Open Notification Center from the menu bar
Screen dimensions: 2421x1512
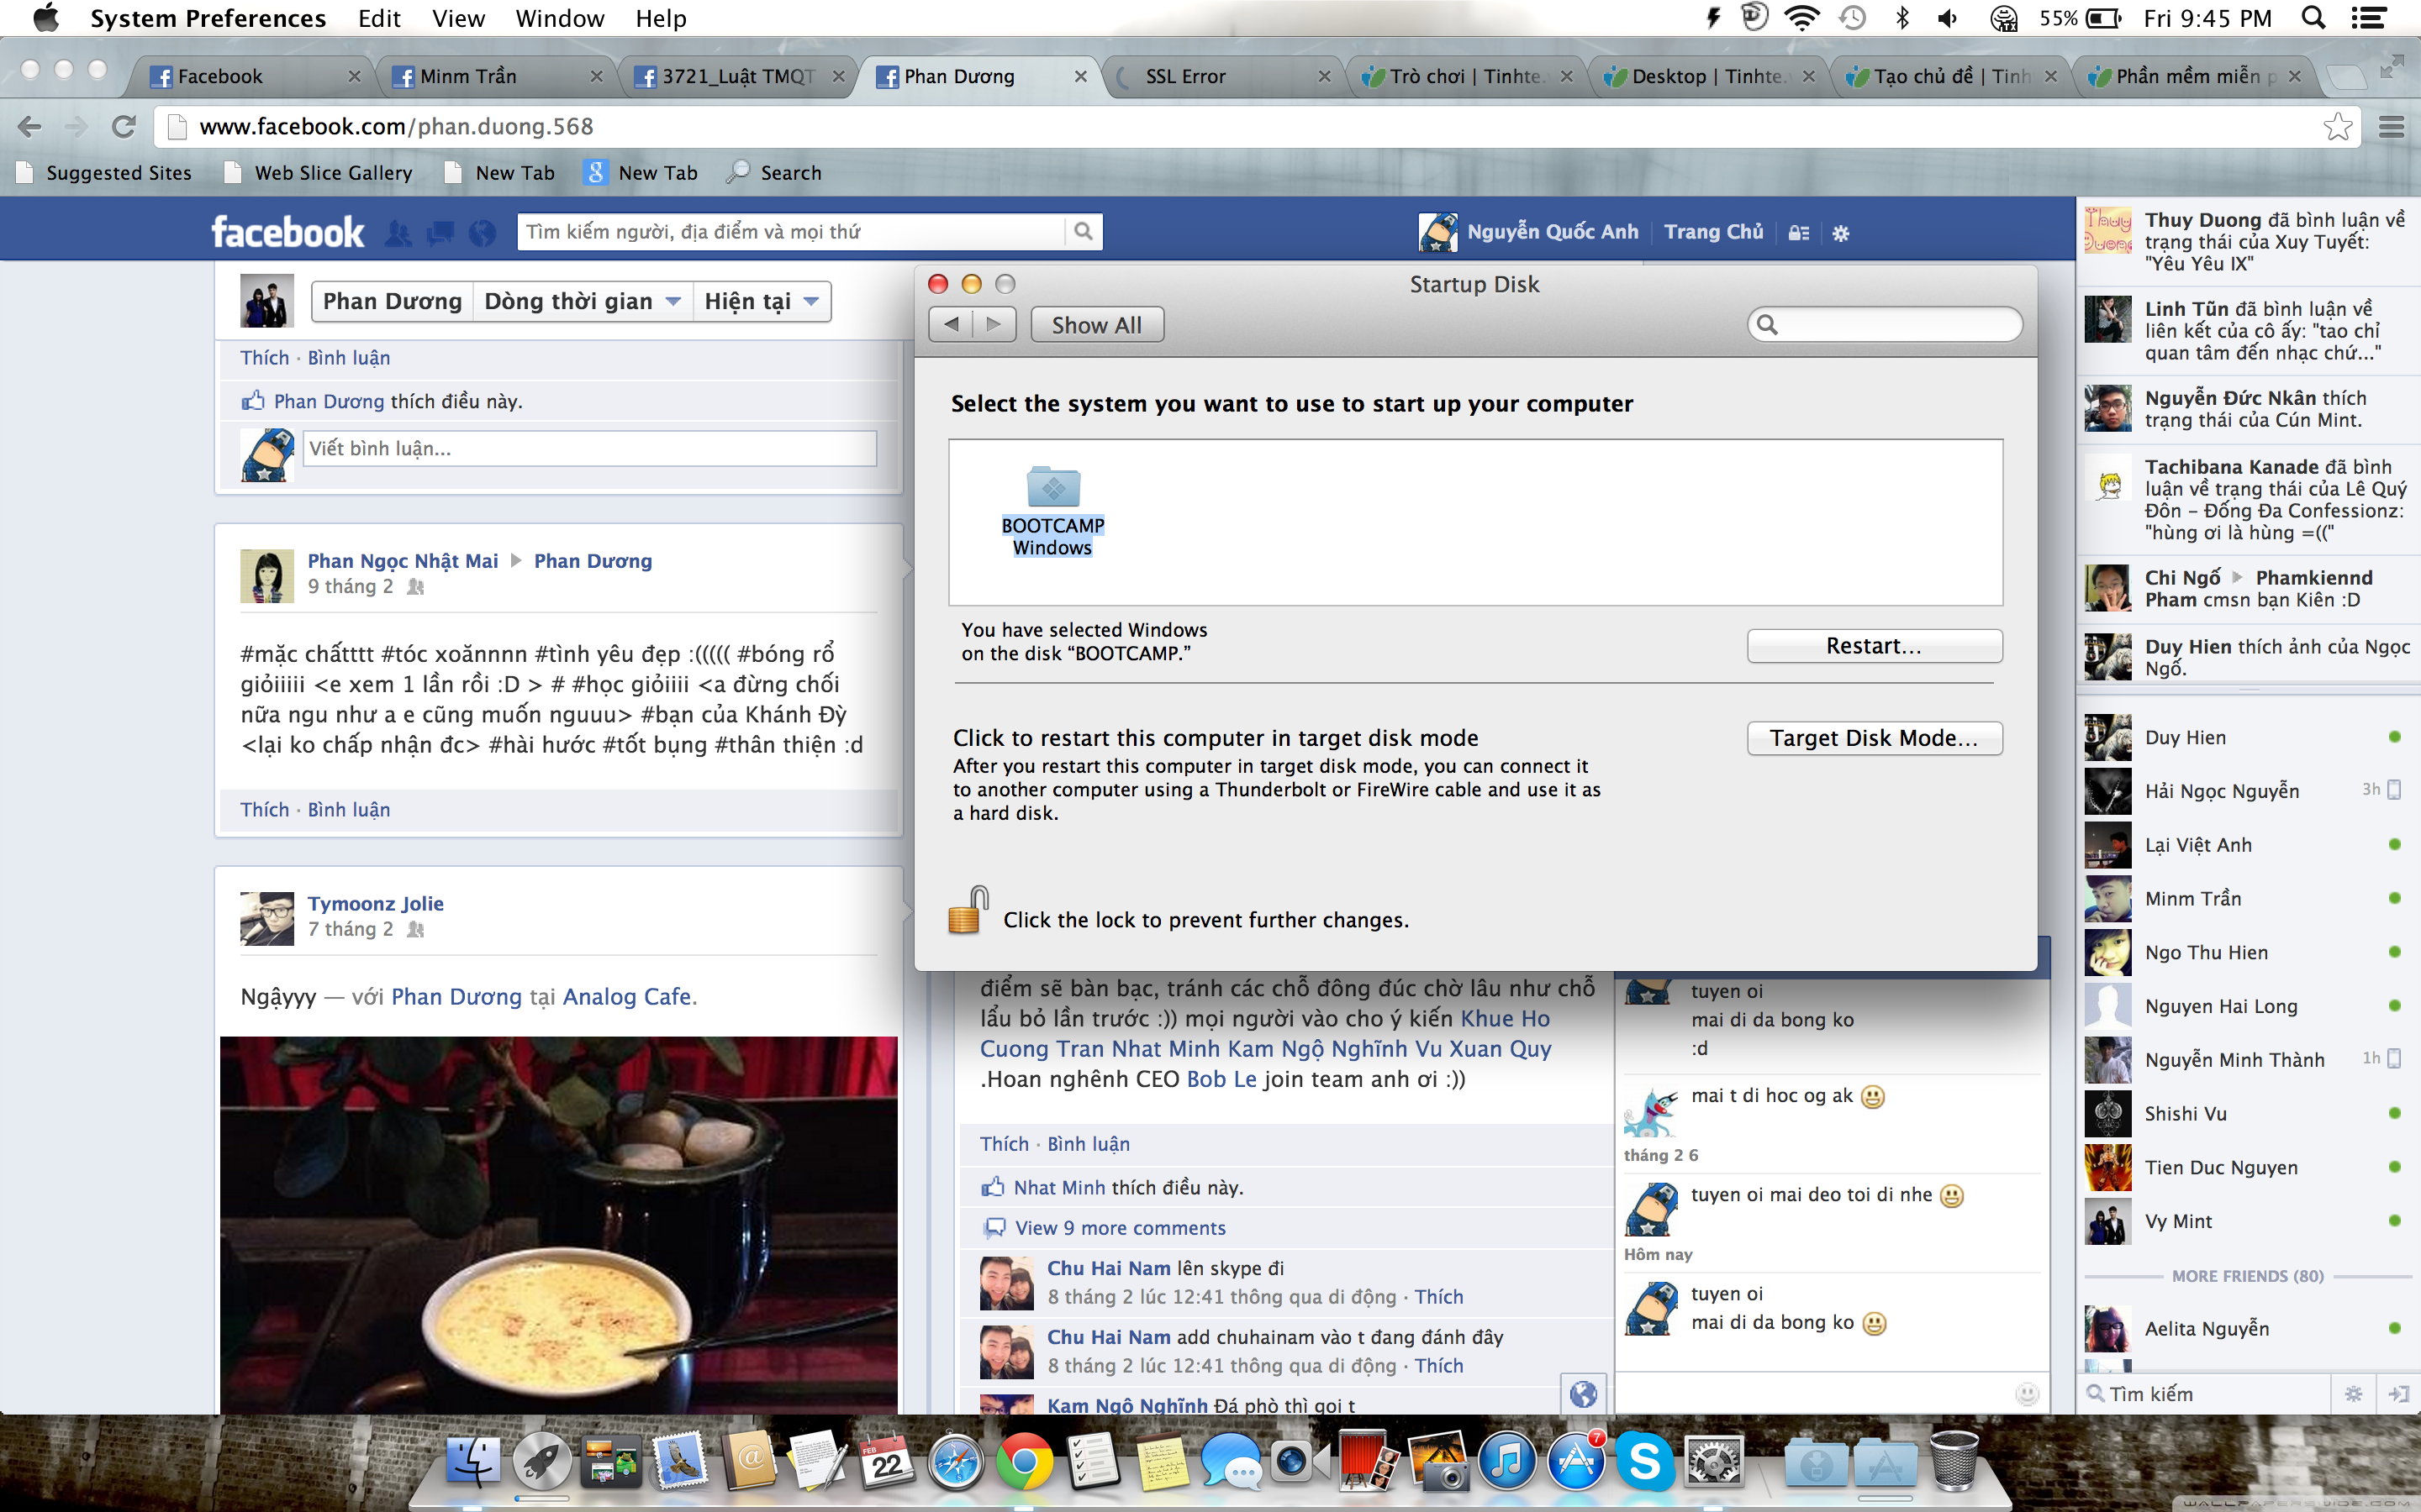(x=2369, y=18)
